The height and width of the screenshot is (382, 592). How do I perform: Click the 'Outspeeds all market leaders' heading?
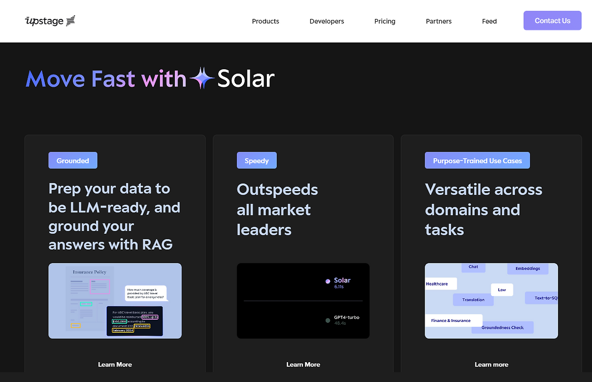tap(277, 209)
